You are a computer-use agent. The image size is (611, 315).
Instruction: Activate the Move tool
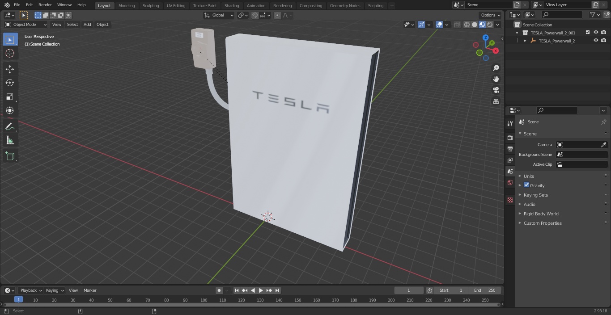point(10,69)
